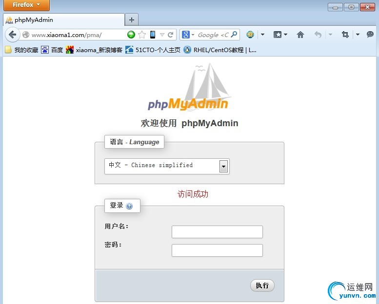Click the search magnifier icon
This screenshot has width=379, height=304.
pyautogui.click(x=234, y=35)
